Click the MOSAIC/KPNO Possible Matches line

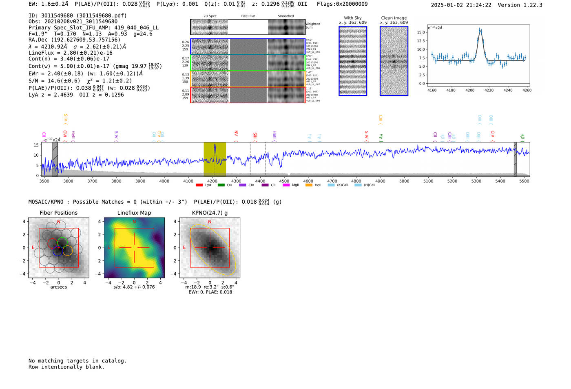tap(155, 202)
